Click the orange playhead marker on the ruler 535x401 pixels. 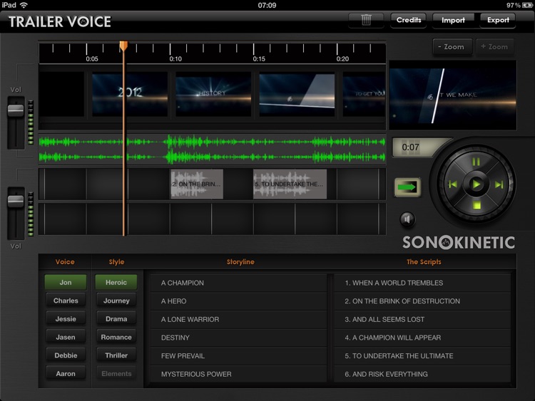123,46
